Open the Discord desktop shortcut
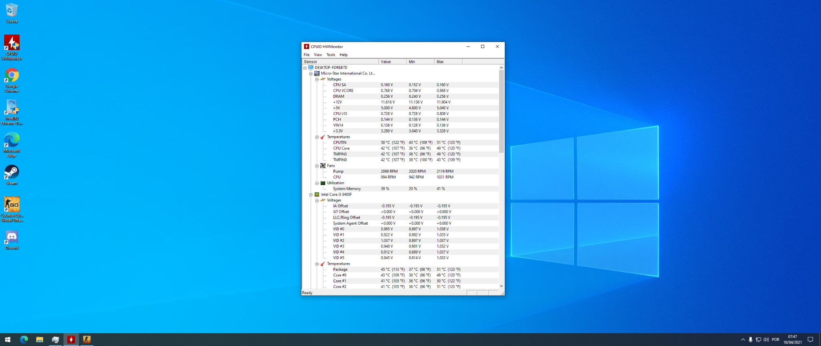Viewport: 821px width, 346px height. coord(12,240)
